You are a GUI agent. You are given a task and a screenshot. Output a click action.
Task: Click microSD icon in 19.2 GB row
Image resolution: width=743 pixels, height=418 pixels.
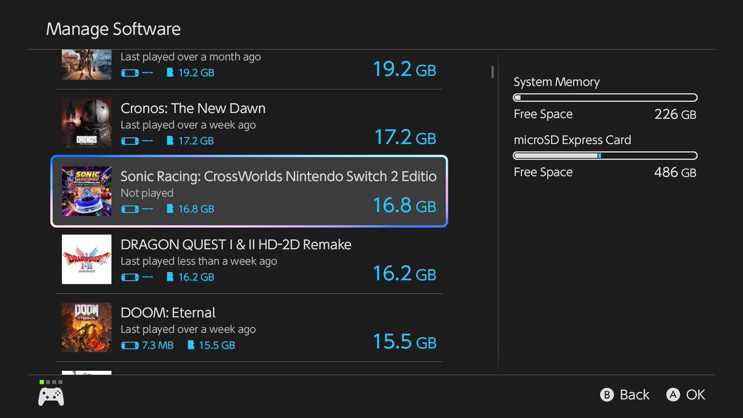(170, 72)
